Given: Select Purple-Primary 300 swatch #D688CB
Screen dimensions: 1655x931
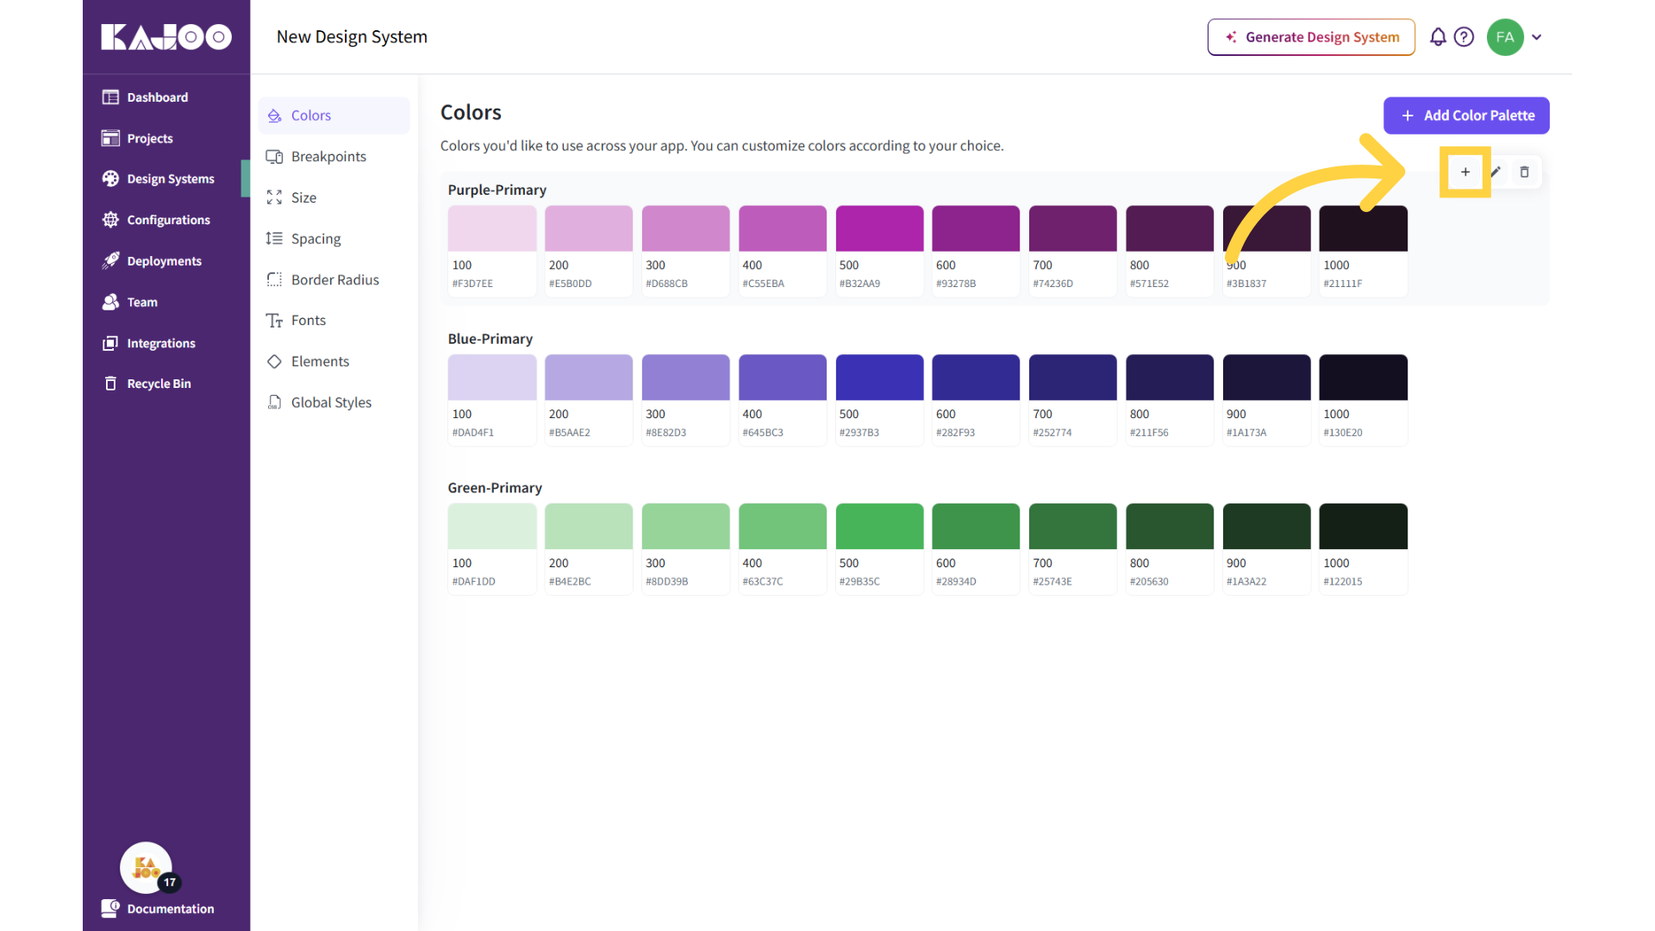Looking at the screenshot, I should point(686,252).
